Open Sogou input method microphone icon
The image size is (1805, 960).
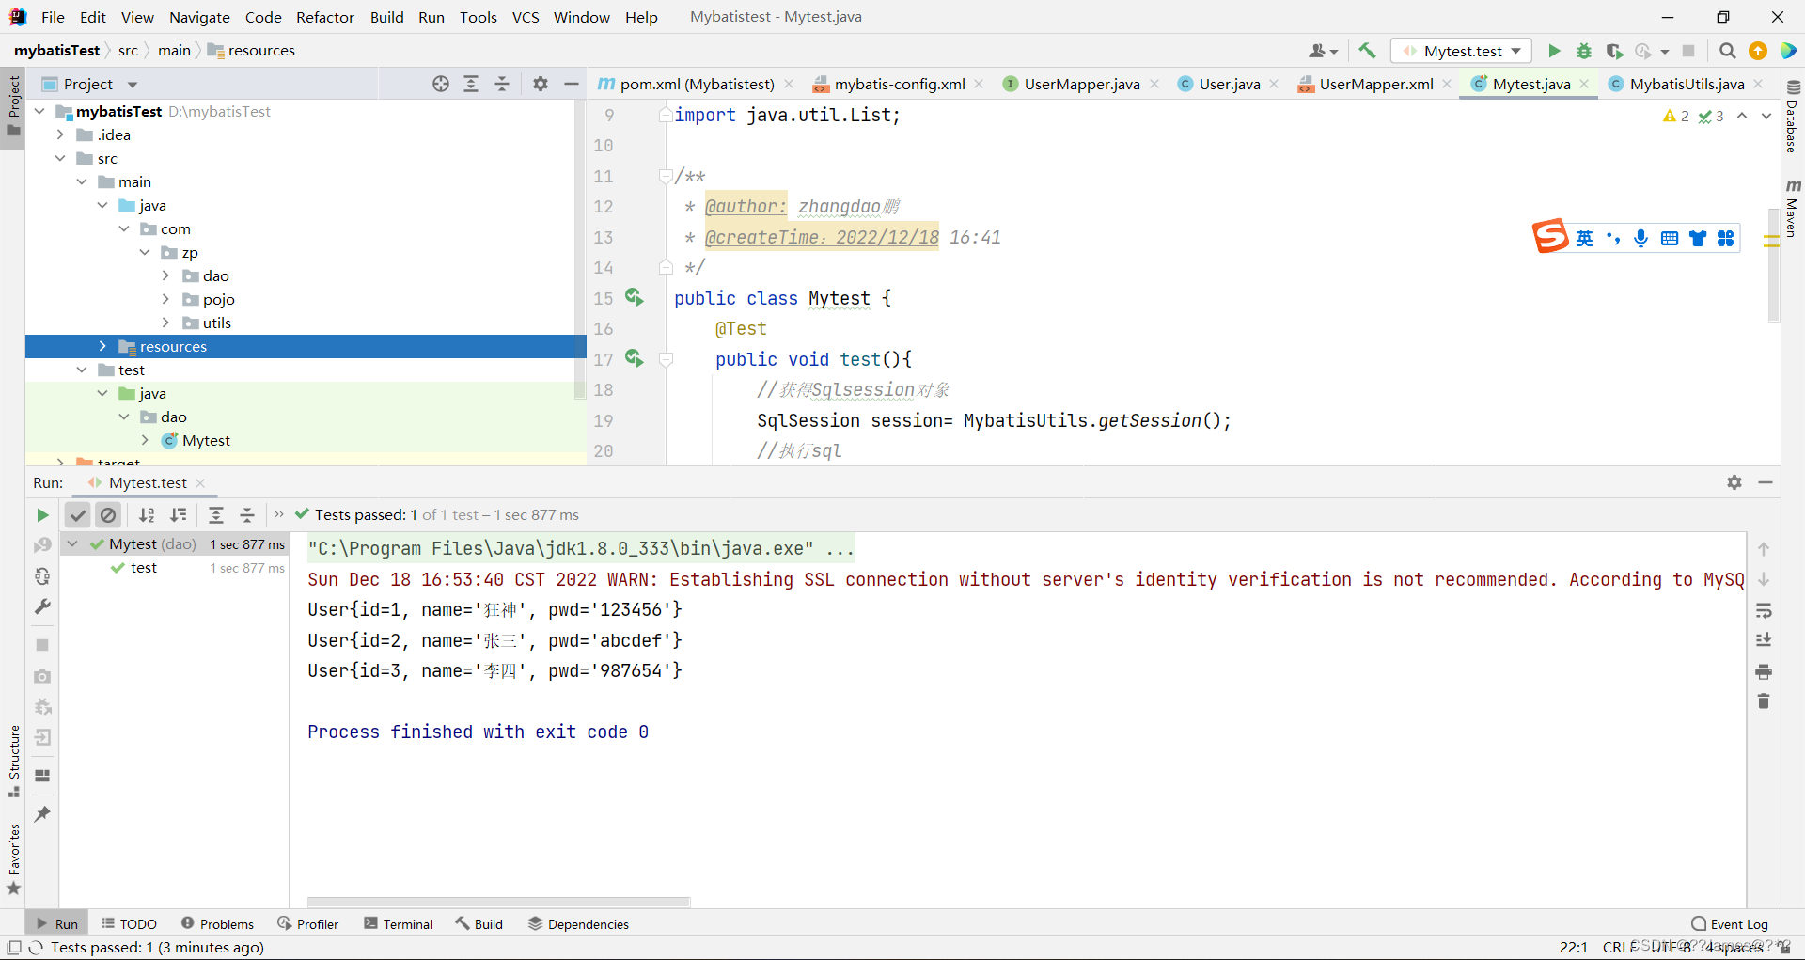(1640, 238)
